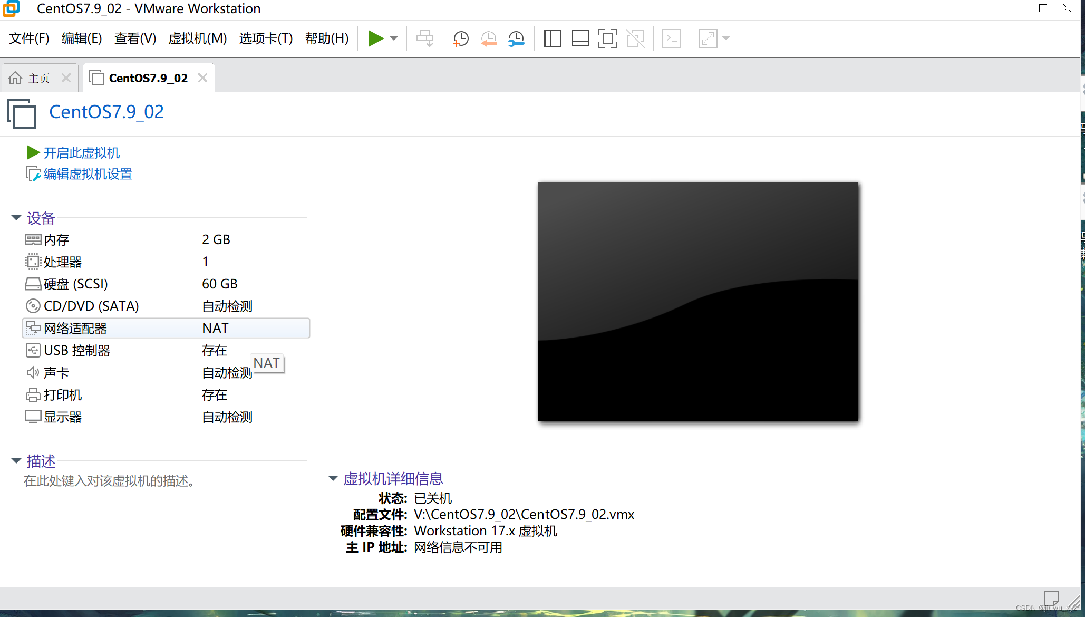
Task: Click the printer icon
Action: coord(33,394)
